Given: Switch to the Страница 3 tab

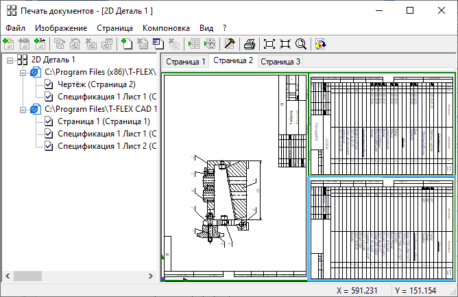Looking at the screenshot, I should click(280, 62).
